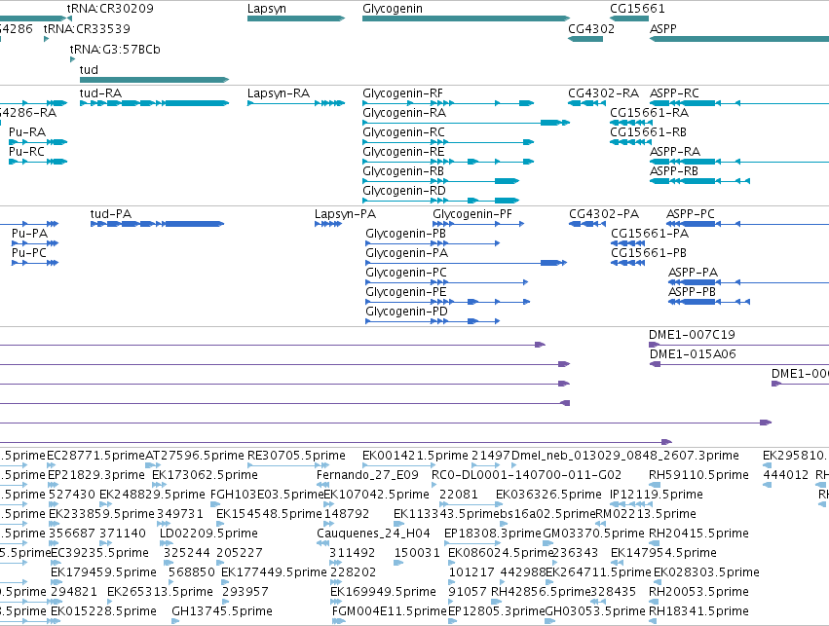Click the CG15661-PA protein label

[650, 234]
